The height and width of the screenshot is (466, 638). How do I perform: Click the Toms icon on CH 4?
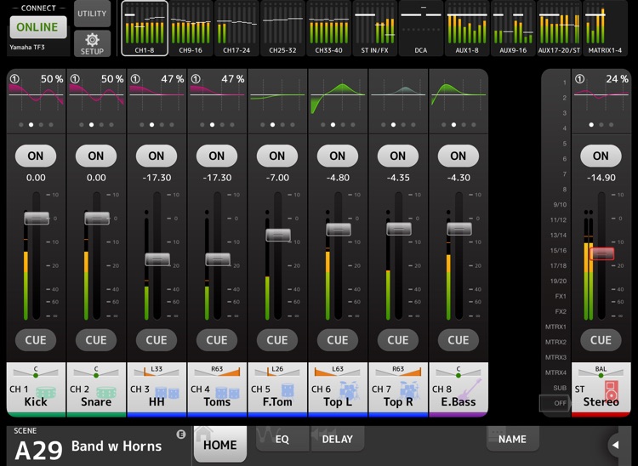click(x=227, y=392)
